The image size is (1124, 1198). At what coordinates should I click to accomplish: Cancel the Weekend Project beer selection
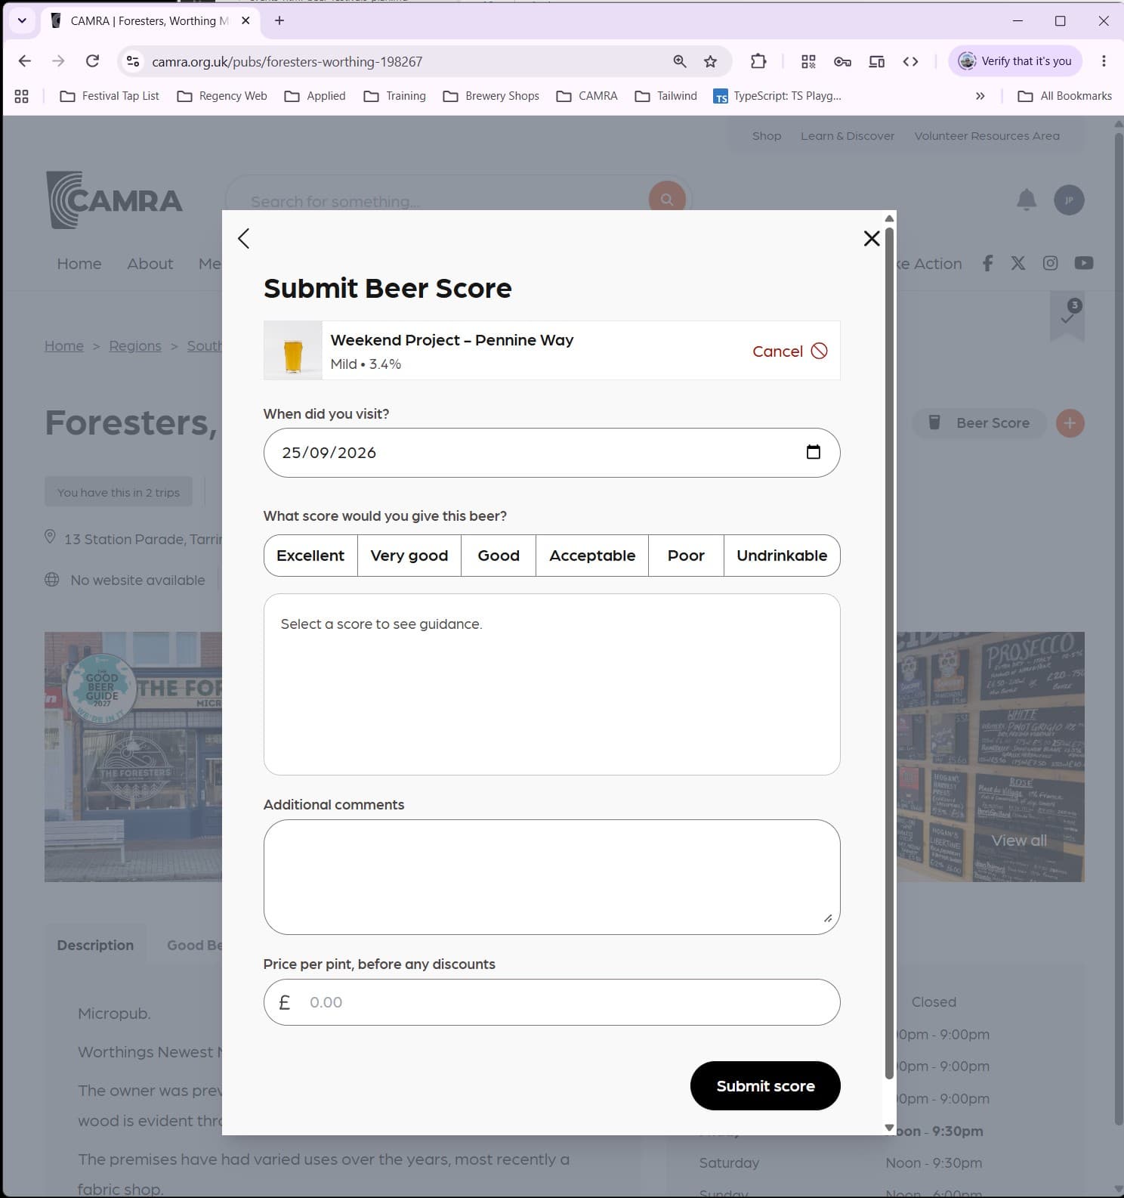[789, 351]
